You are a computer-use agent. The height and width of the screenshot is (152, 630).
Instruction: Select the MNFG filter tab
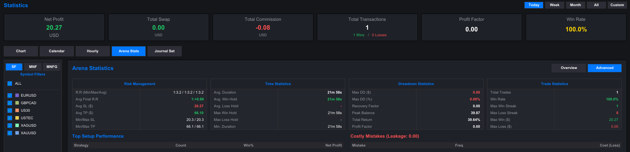tap(52, 67)
